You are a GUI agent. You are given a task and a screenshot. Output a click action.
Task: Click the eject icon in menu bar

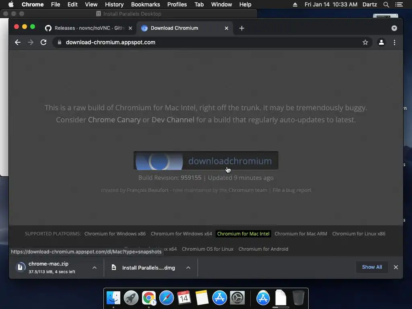(295, 4)
